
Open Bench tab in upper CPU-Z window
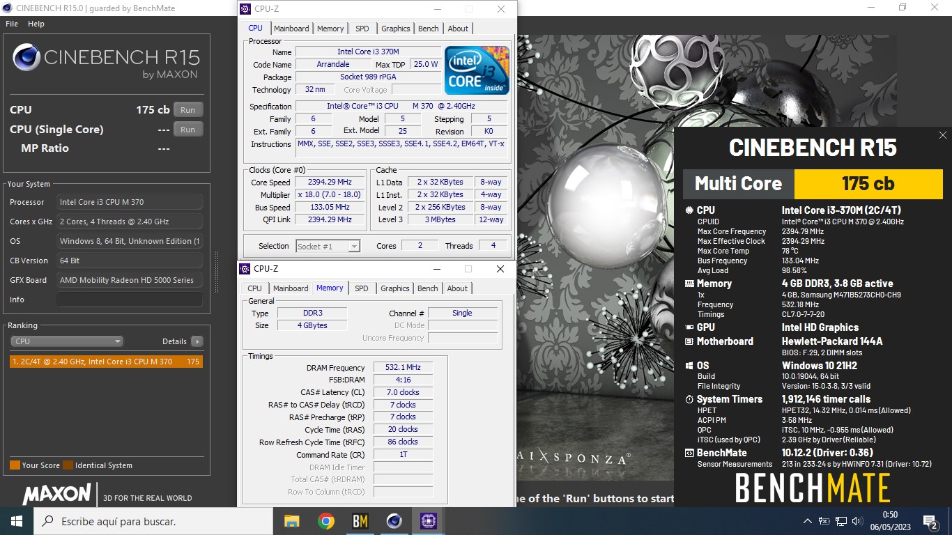pyautogui.click(x=429, y=29)
